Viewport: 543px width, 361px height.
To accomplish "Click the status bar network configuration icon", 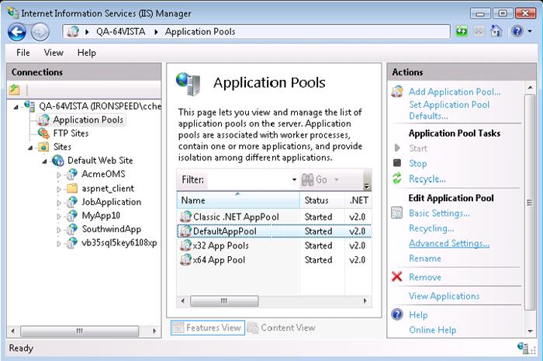I will point(523,348).
